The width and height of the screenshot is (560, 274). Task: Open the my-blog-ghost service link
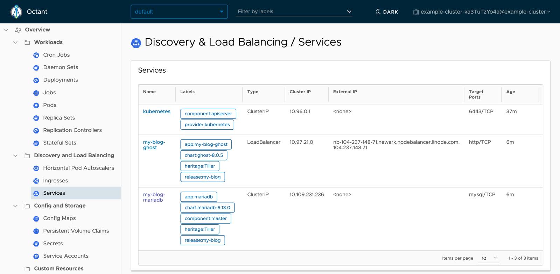tap(154, 145)
